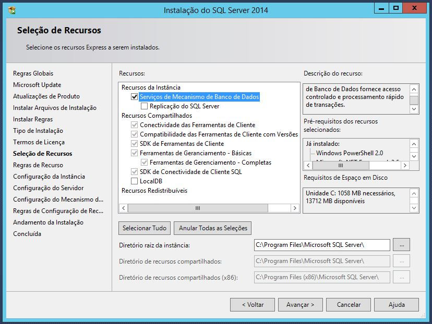432x324 pixels.
Task: Click browse button for instance root directory
Action: coord(401,245)
